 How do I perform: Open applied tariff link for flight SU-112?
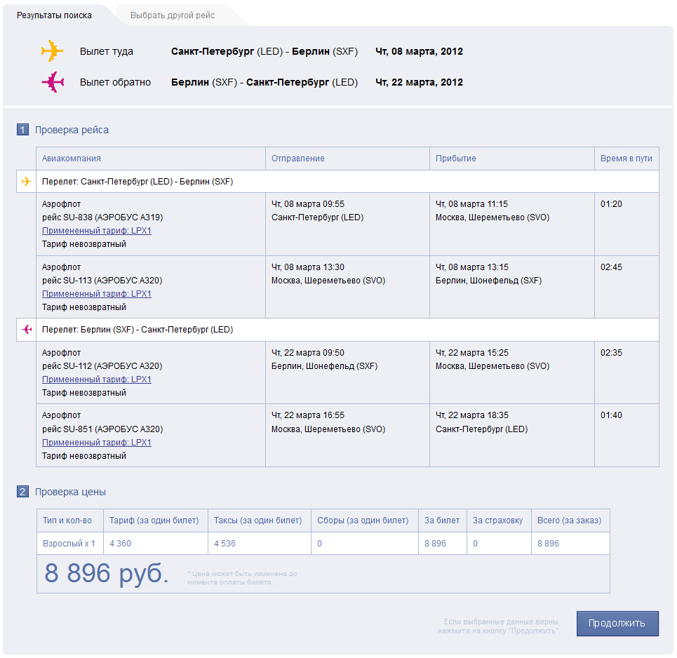(97, 380)
